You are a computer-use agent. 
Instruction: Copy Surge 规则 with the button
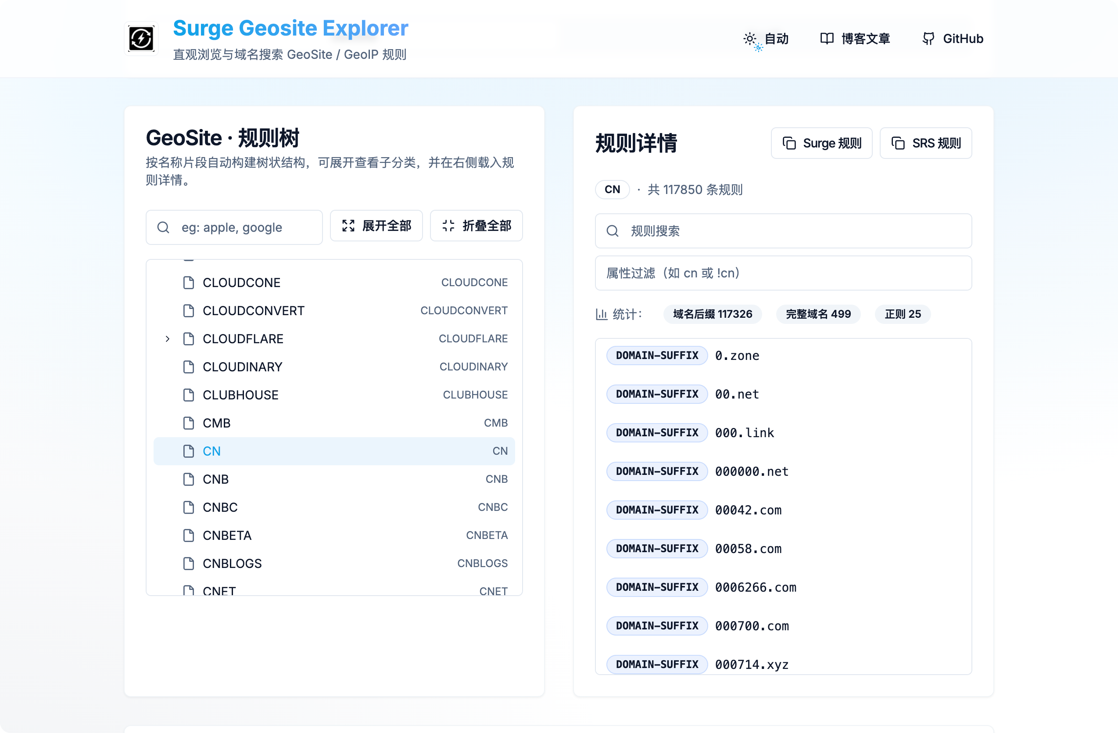coord(821,144)
